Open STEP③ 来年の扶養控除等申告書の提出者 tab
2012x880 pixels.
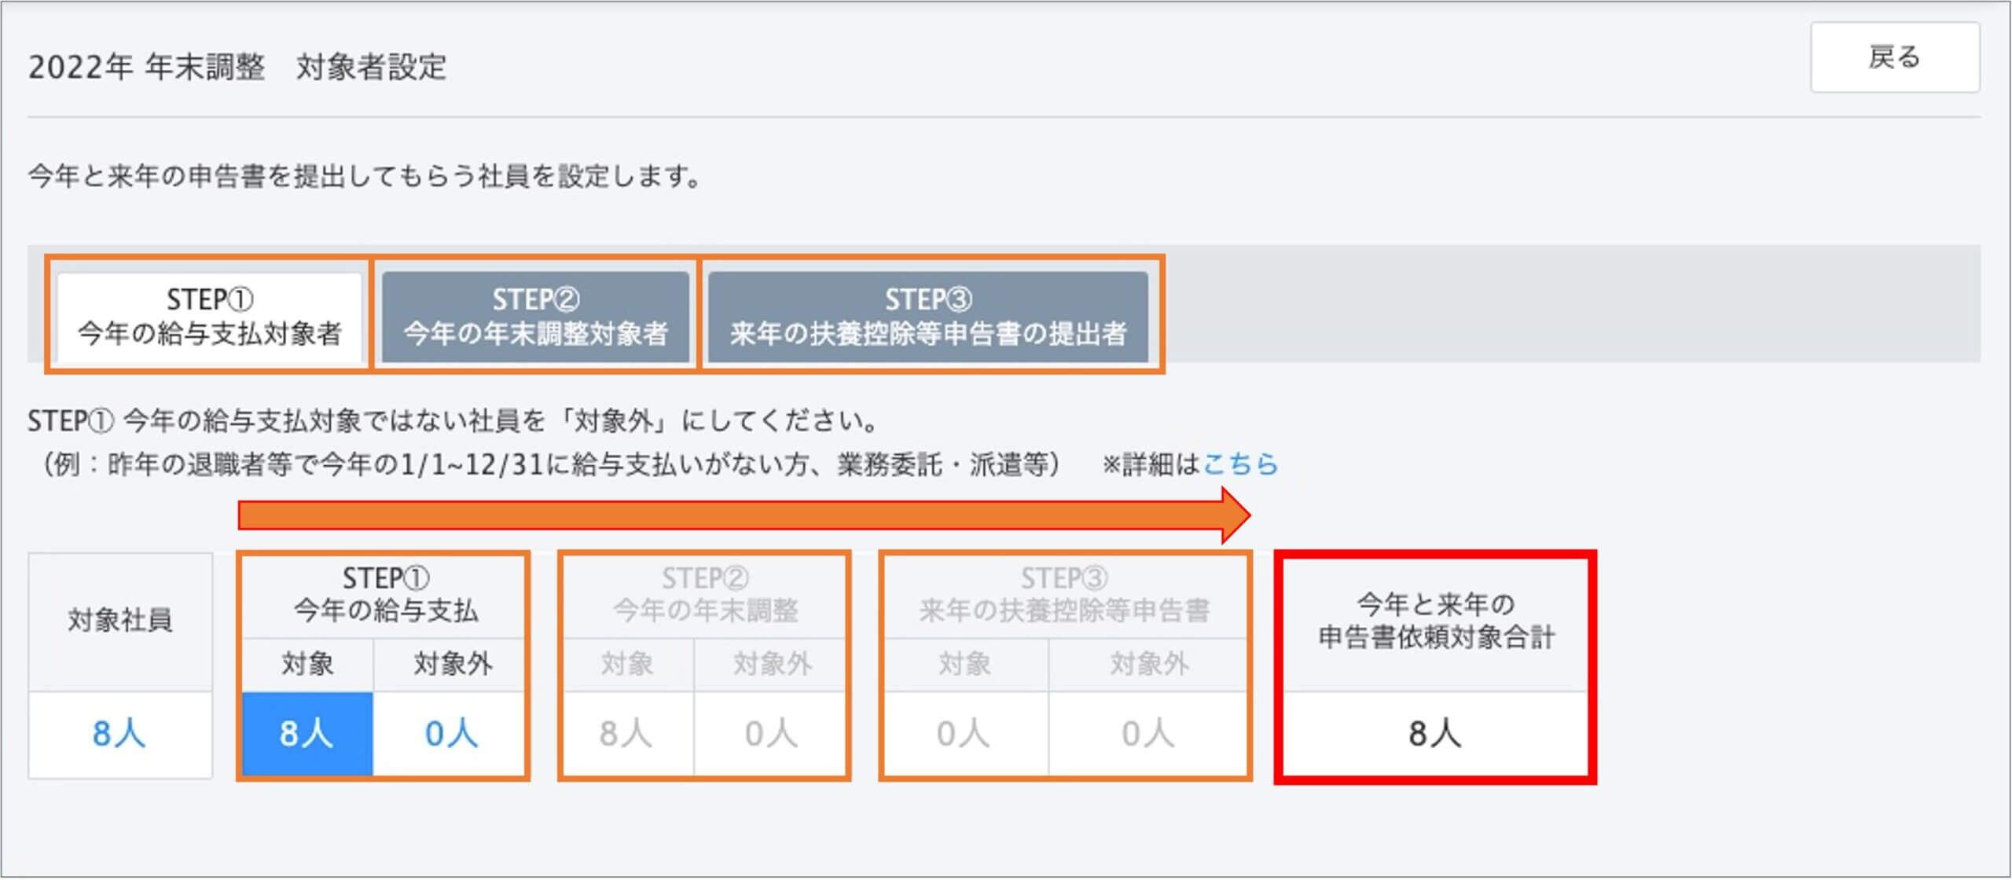point(927,317)
